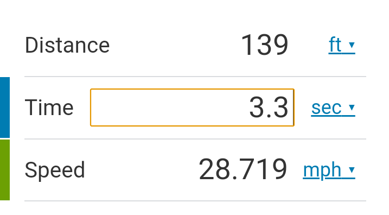This screenshot has width=389, height=215.
Task: Click the underlined 'mph' unit text
Action: click(322, 170)
